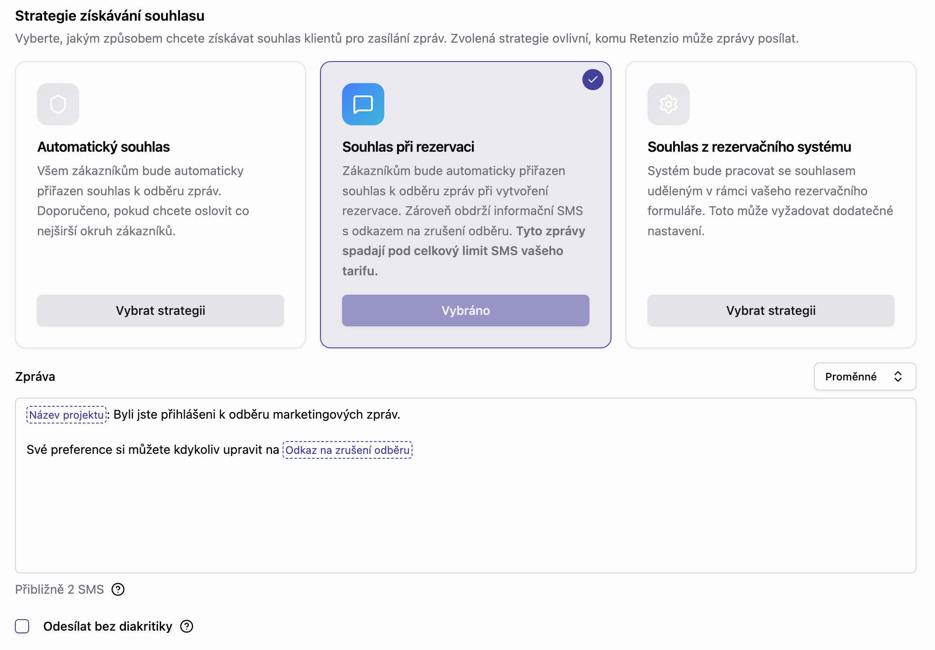935x650 pixels.
Task: Select the Automatický souhlas card title
Action: click(103, 147)
